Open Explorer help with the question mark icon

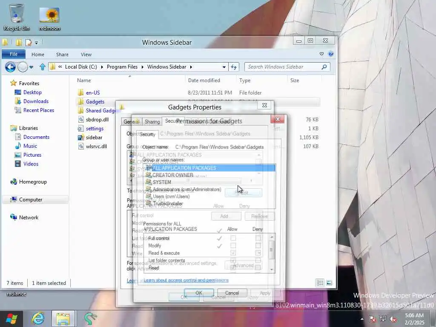pos(330,54)
